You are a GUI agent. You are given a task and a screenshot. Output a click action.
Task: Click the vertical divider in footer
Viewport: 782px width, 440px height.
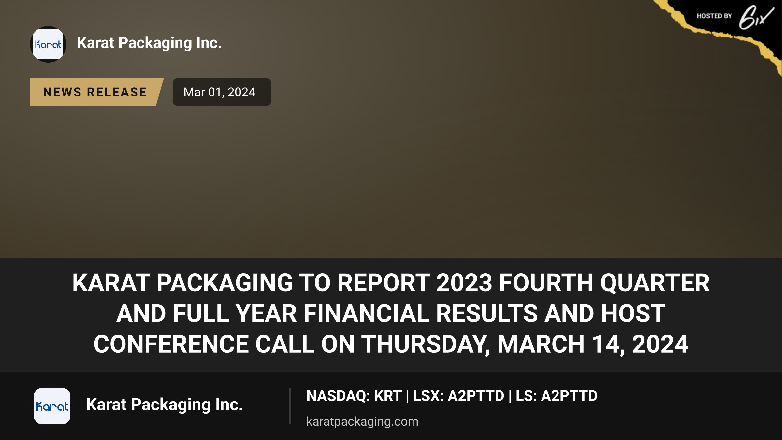point(290,406)
